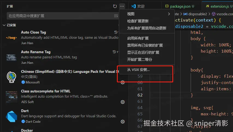Screen dimensions: 233x132
Task: Click 'height: 100%;' in the code
Action: coord(217,51)
